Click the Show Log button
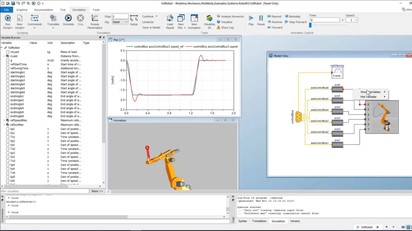The image size is (412, 231). click(227, 28)
